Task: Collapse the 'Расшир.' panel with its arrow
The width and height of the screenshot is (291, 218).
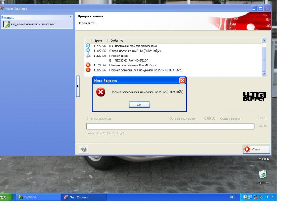Action: [70, 17]
